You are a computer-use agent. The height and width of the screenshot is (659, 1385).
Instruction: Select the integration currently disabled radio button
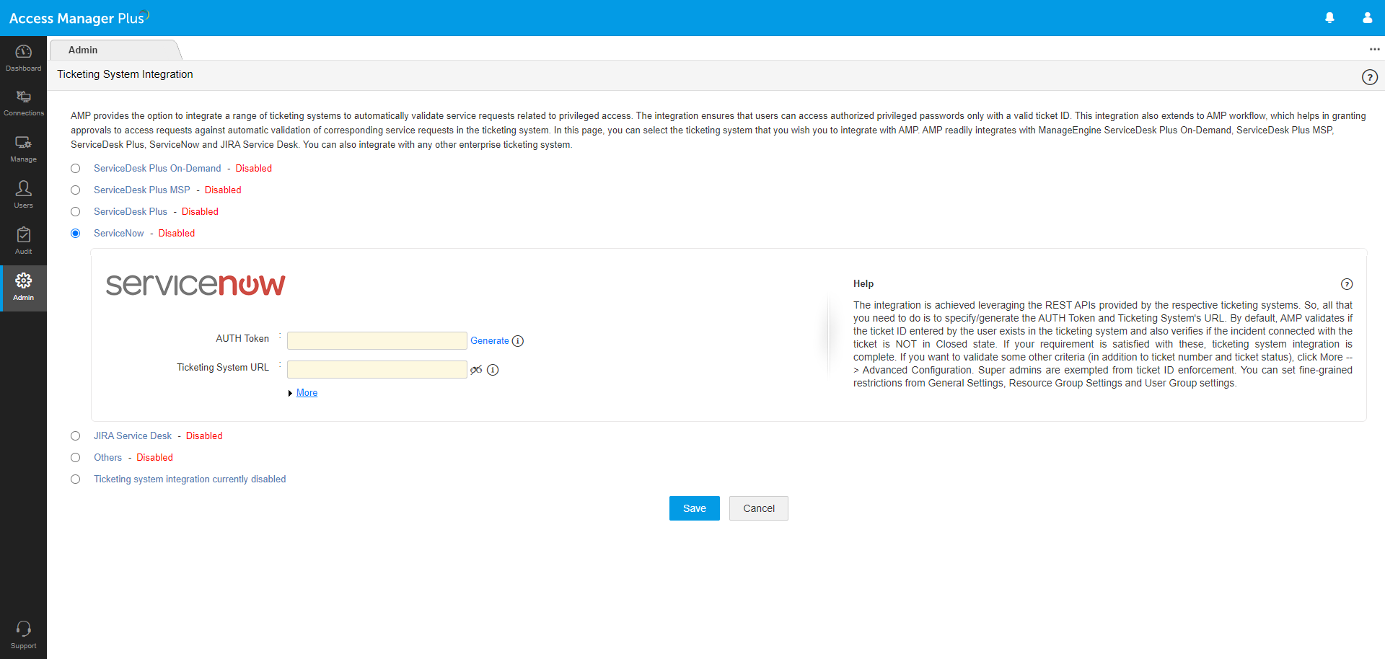(x=76, y=479)
